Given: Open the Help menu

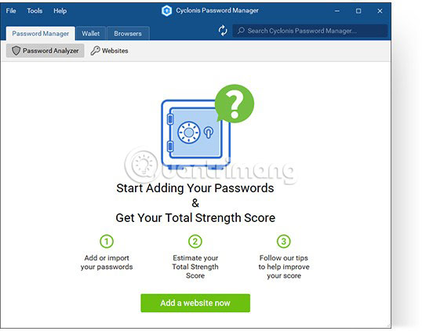Looking at the screenshot, I should (x=60, y=11).
